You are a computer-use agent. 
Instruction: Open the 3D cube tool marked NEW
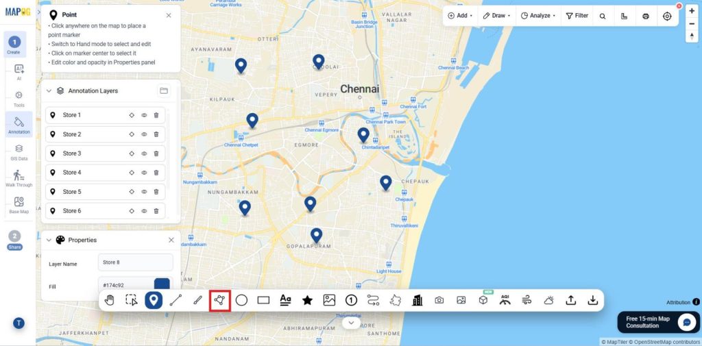[483, 300]
